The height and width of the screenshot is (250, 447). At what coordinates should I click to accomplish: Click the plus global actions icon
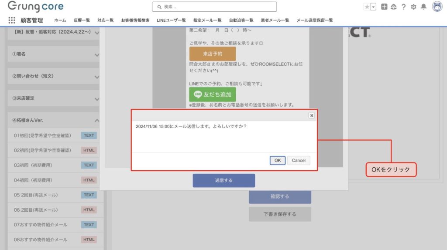(384, 7)
